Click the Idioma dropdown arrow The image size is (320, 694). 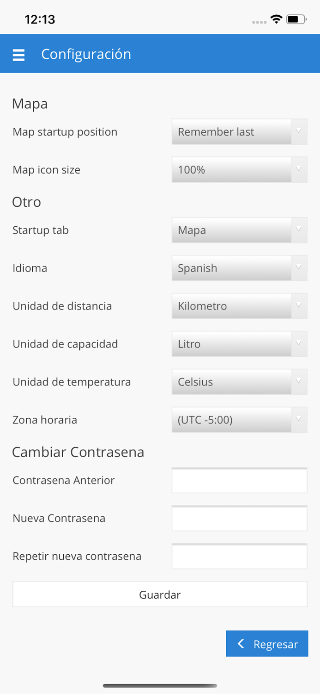pyautogui.click(x=299, y=268)
